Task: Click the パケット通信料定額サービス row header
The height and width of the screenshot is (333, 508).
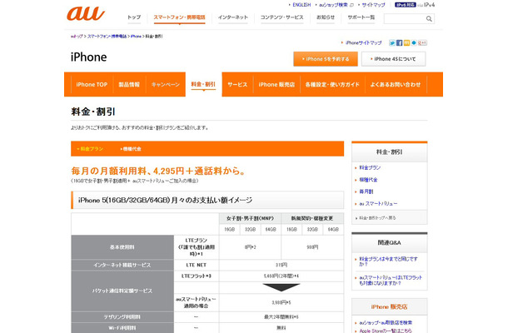Action: click(122, 291)
